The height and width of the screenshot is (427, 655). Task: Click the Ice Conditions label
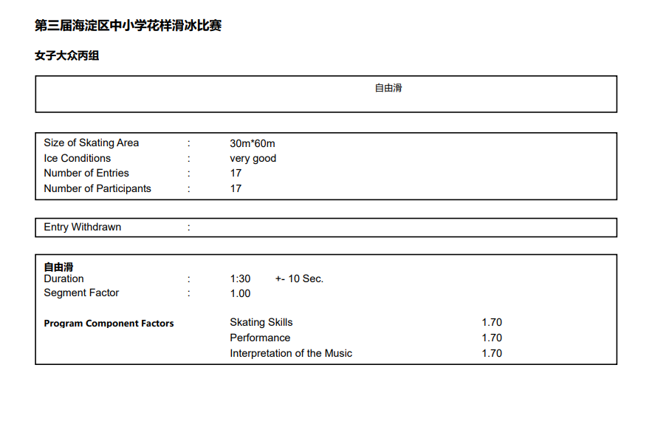78,158
